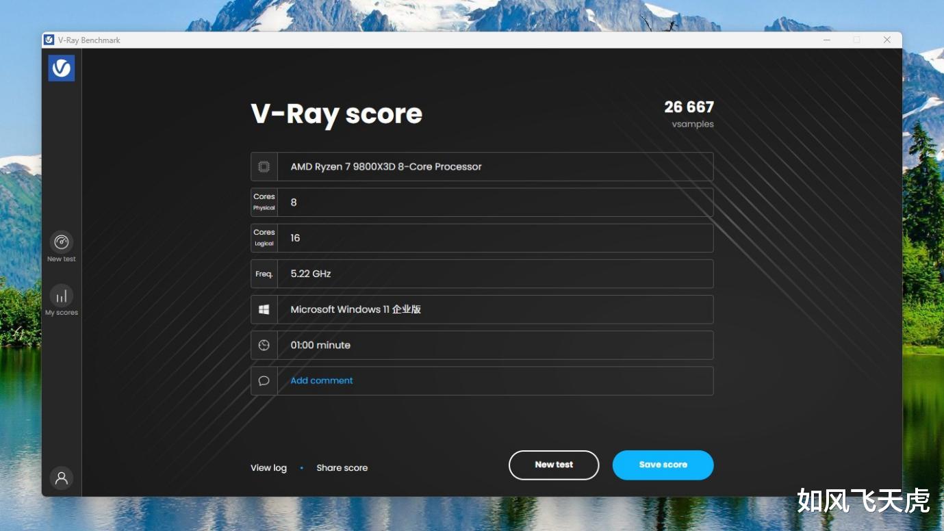Open My scores chart icon
Viewport: 944px width, 531px height.
[x=62, y=296]
